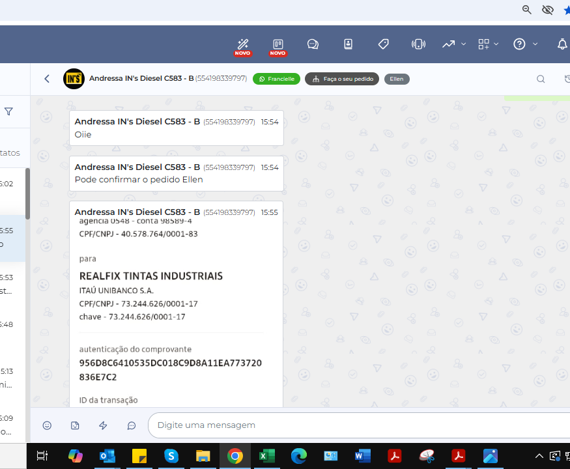Open the vibrating phone devices icon

[x=418, y=44]
